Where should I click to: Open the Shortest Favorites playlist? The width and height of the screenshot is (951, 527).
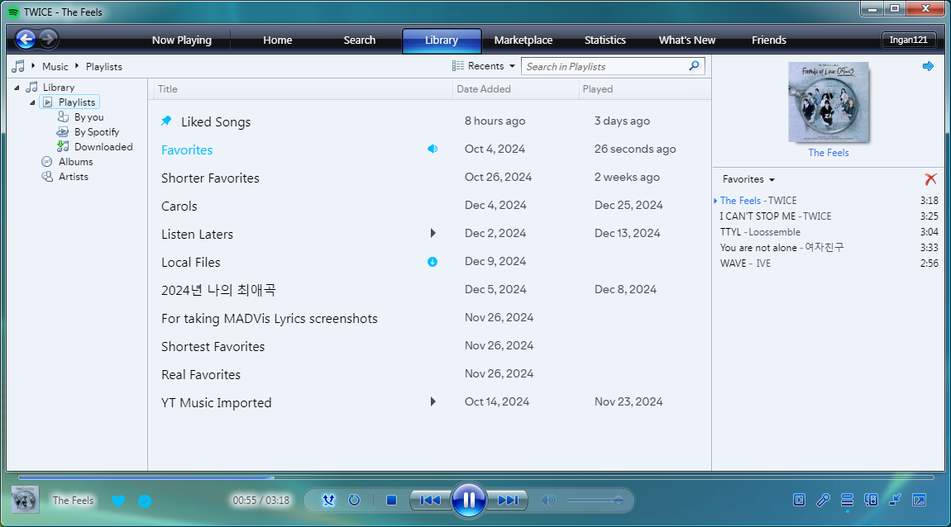point(213,346)
